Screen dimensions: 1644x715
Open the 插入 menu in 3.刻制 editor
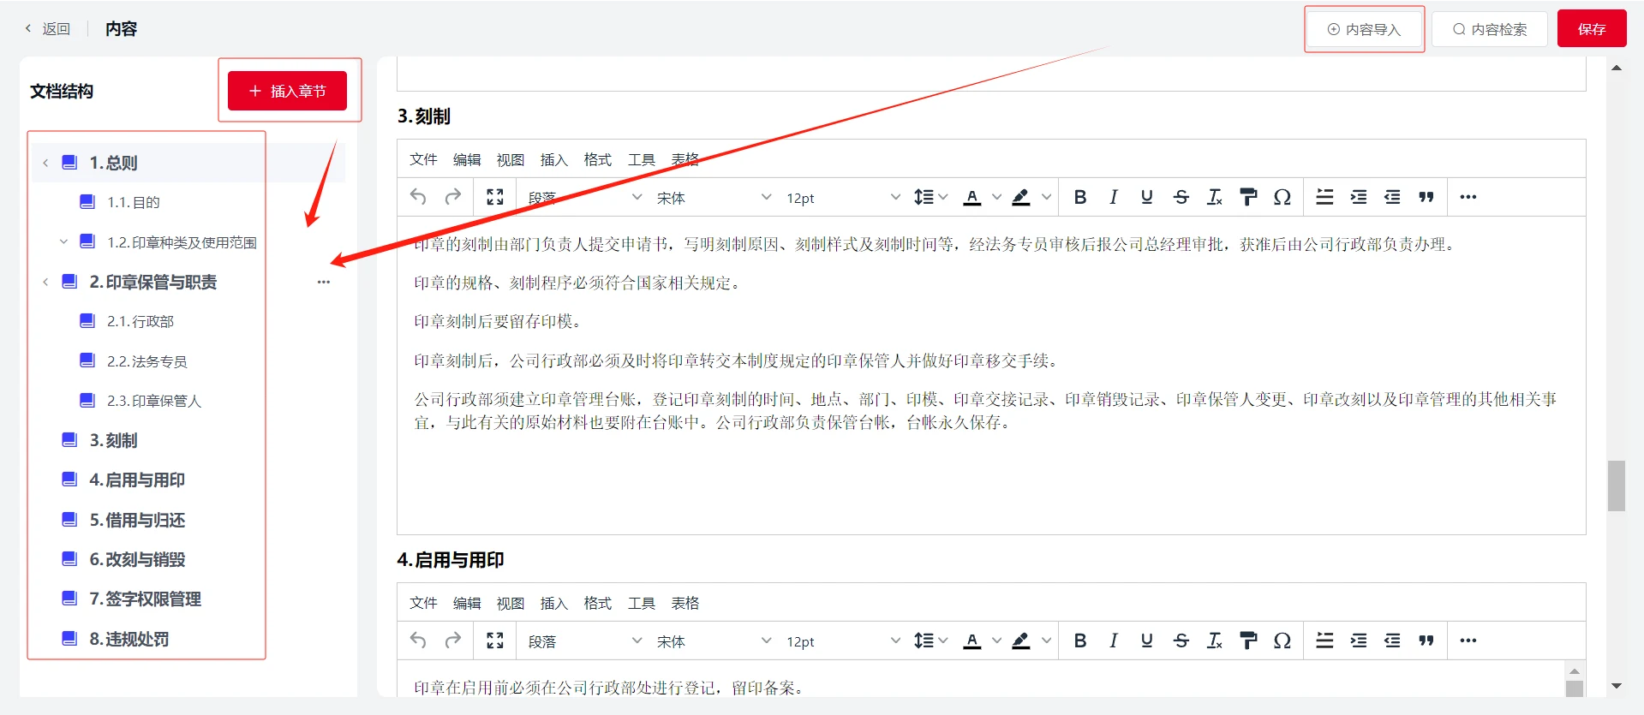(x=554, y=159)
